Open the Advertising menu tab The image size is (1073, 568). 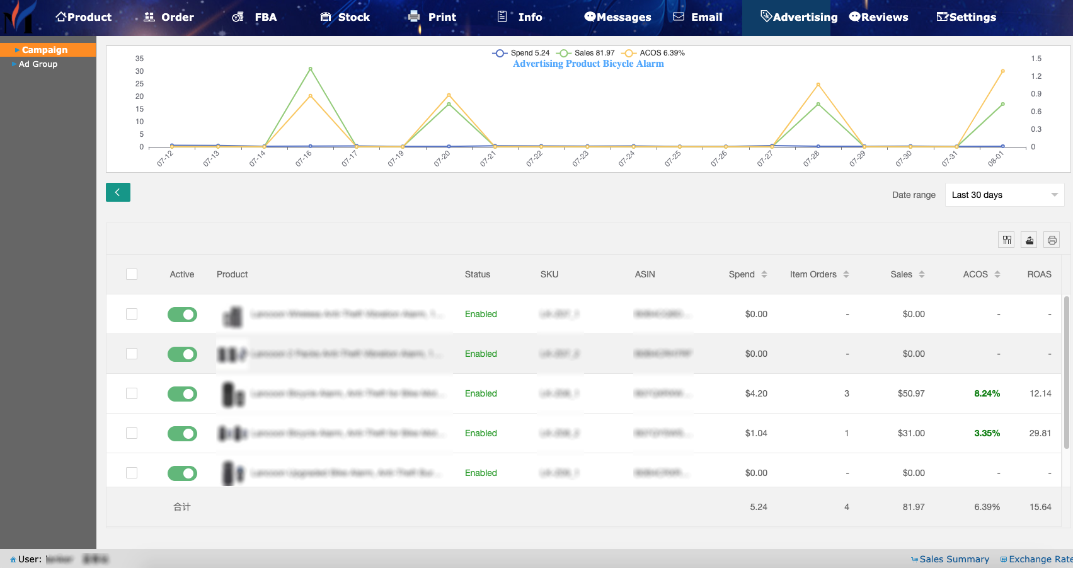798,17
